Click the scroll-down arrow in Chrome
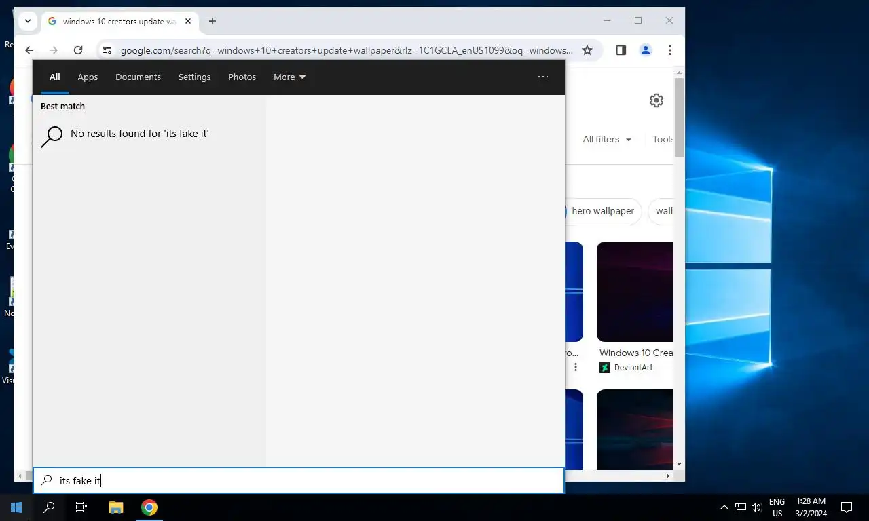 pos(679,464)
